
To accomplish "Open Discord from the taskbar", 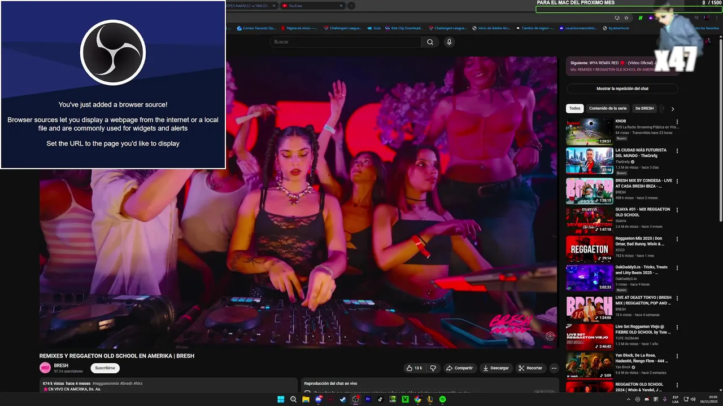I will 318,399.
